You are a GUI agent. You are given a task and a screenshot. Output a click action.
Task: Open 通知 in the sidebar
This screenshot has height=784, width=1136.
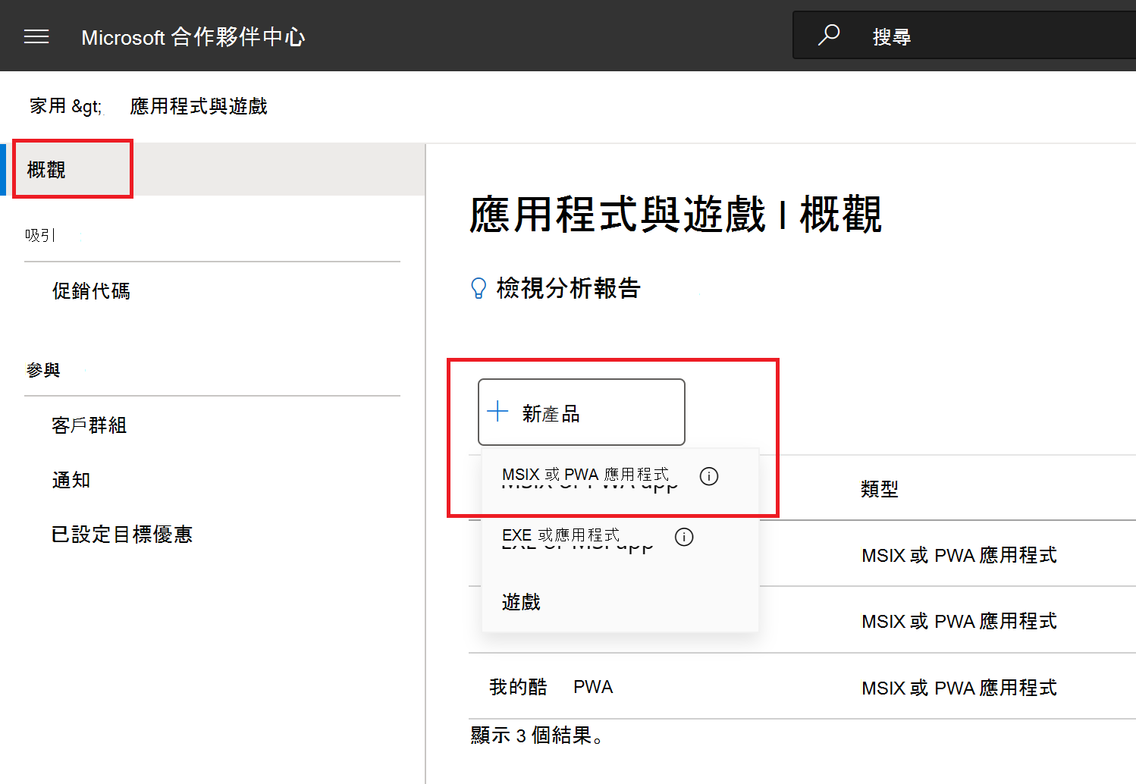[x=71, y=480]
